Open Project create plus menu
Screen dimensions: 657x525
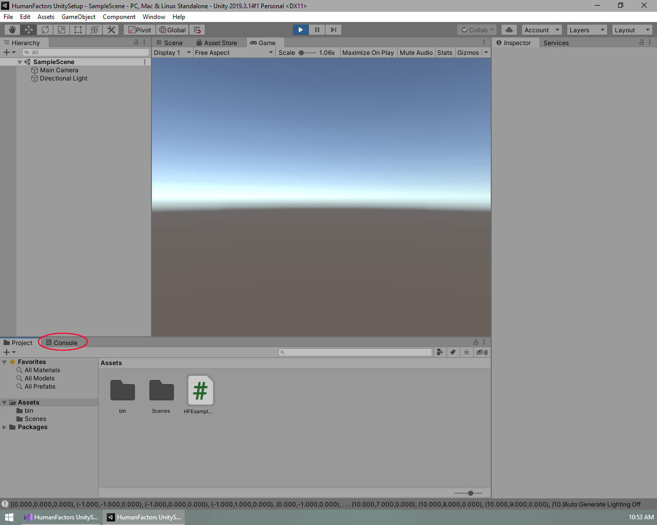[9, 352]
